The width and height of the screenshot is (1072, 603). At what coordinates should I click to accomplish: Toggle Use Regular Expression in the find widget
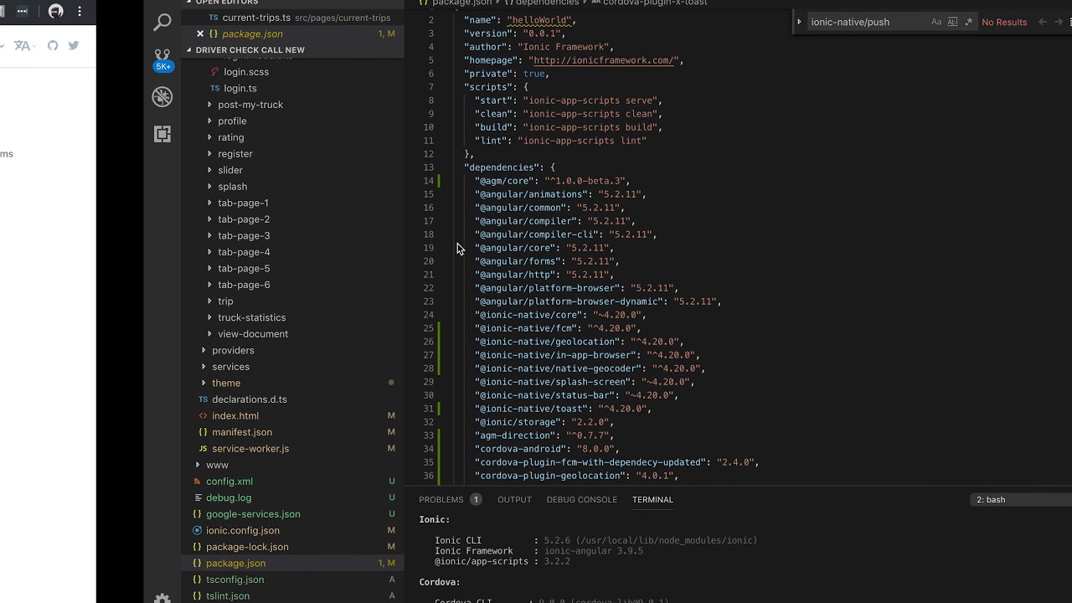tap(969, 22)
